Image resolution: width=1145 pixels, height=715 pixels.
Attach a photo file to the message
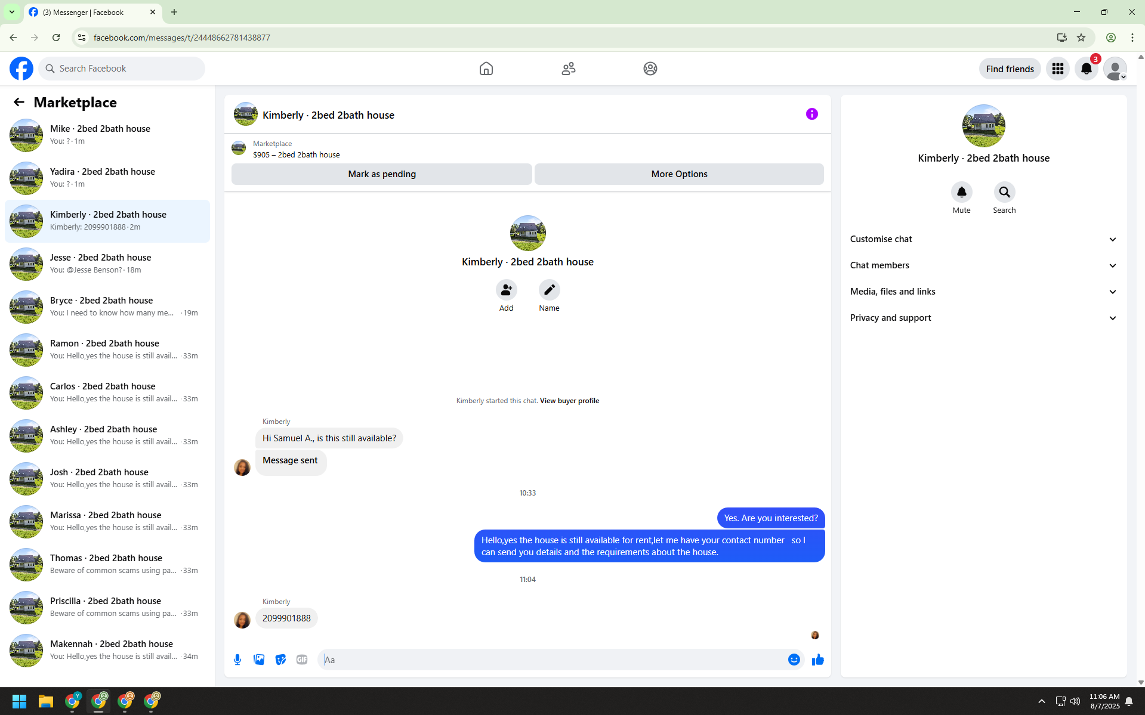pyautogui.click(x=259, y=660)
